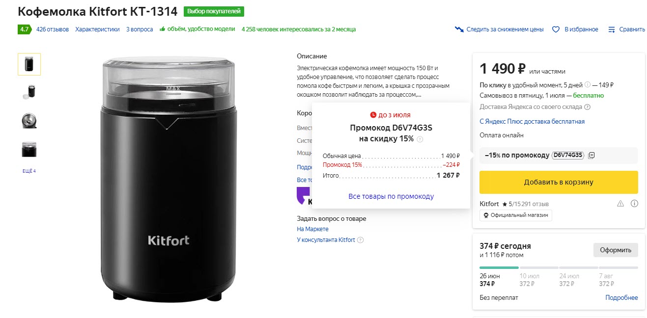
Task: Click the info icon beside Yandex delivery
Action: point(588,107)
